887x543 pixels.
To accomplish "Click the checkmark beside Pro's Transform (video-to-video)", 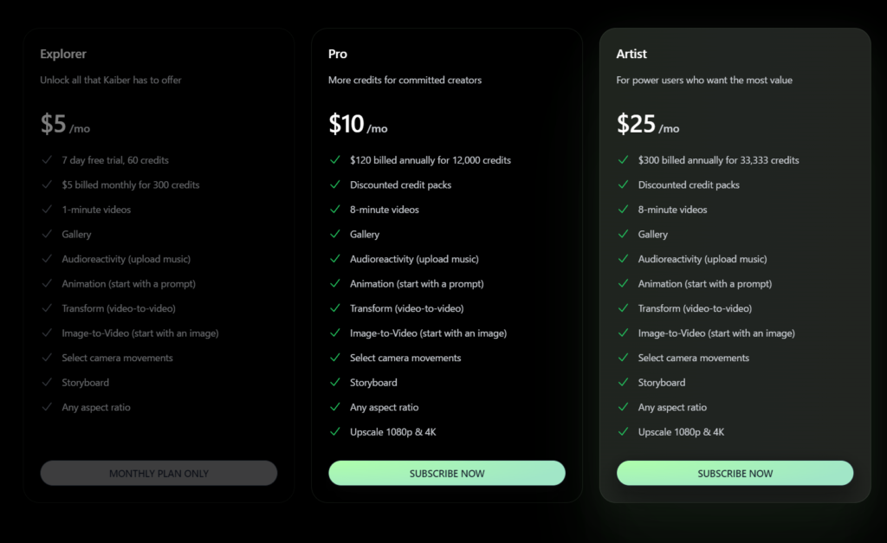I will [335, 308].
